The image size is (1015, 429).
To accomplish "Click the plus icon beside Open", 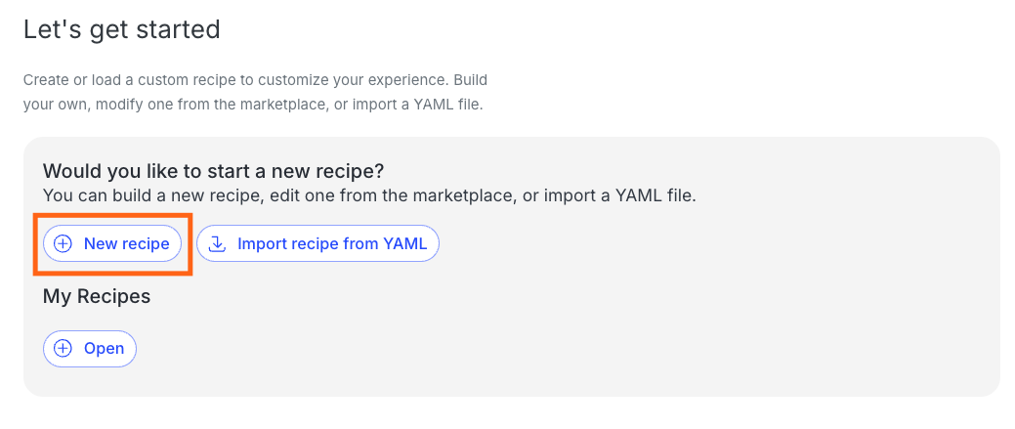I will [63, 349].
